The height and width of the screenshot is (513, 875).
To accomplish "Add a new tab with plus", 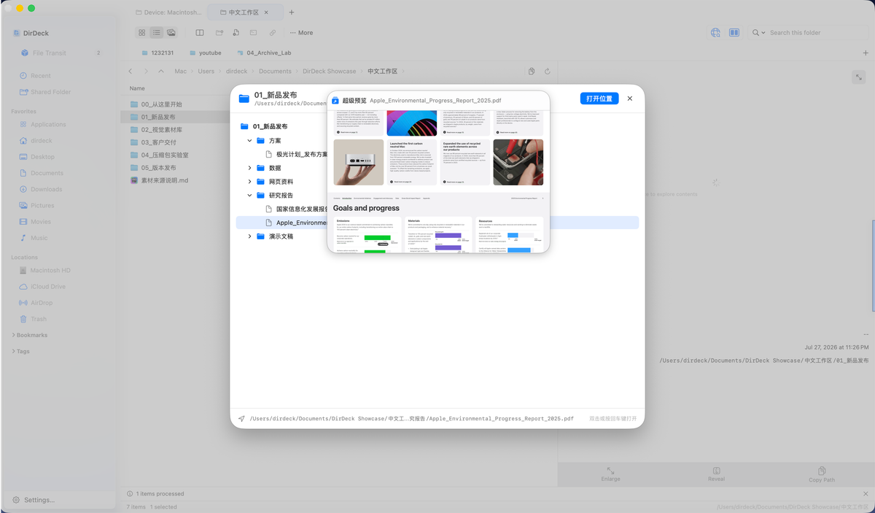I will click(x=292, y=12).
